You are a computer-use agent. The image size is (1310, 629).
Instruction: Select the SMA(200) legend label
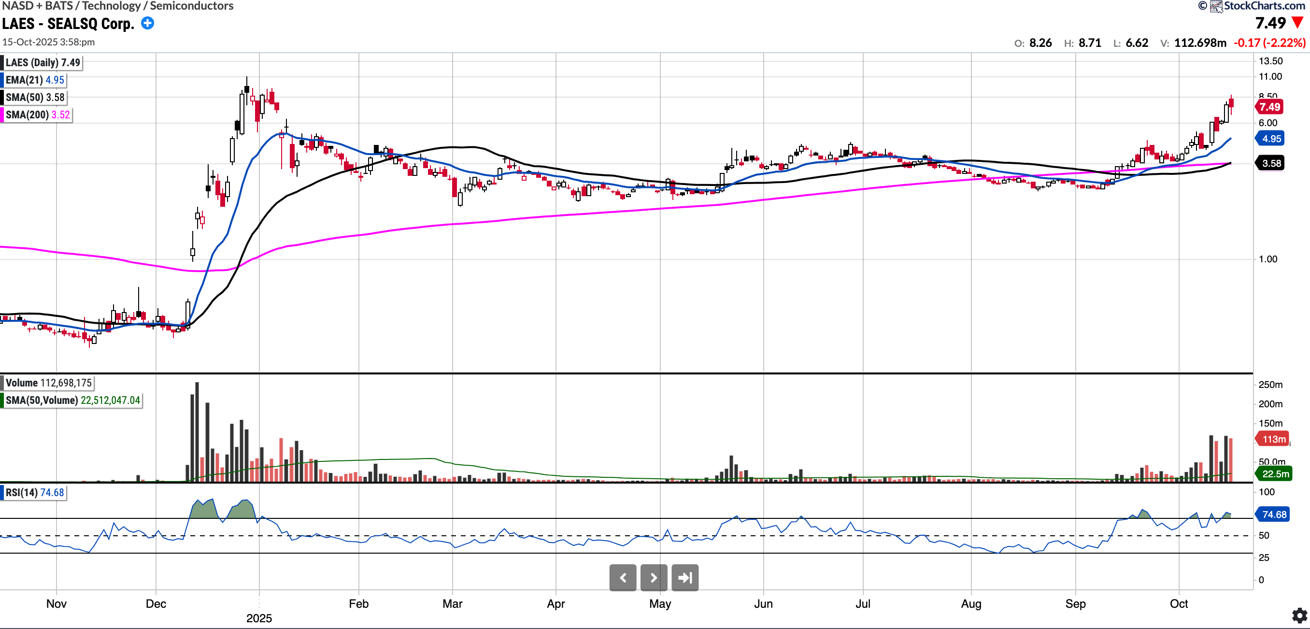(37, 114)
